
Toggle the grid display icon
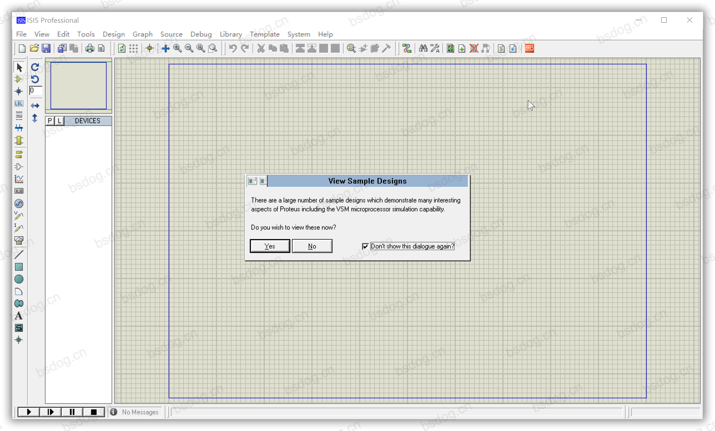point(133,48)
